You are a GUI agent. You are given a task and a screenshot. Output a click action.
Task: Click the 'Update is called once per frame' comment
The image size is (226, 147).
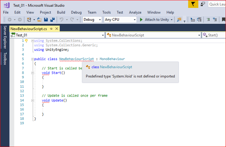[x=75, y=96]
